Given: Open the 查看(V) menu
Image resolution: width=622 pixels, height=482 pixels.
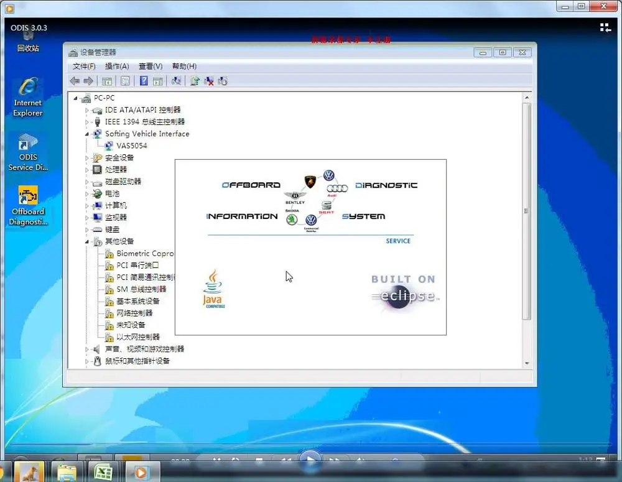Looking at the screenshot, I should click(151, 67).
